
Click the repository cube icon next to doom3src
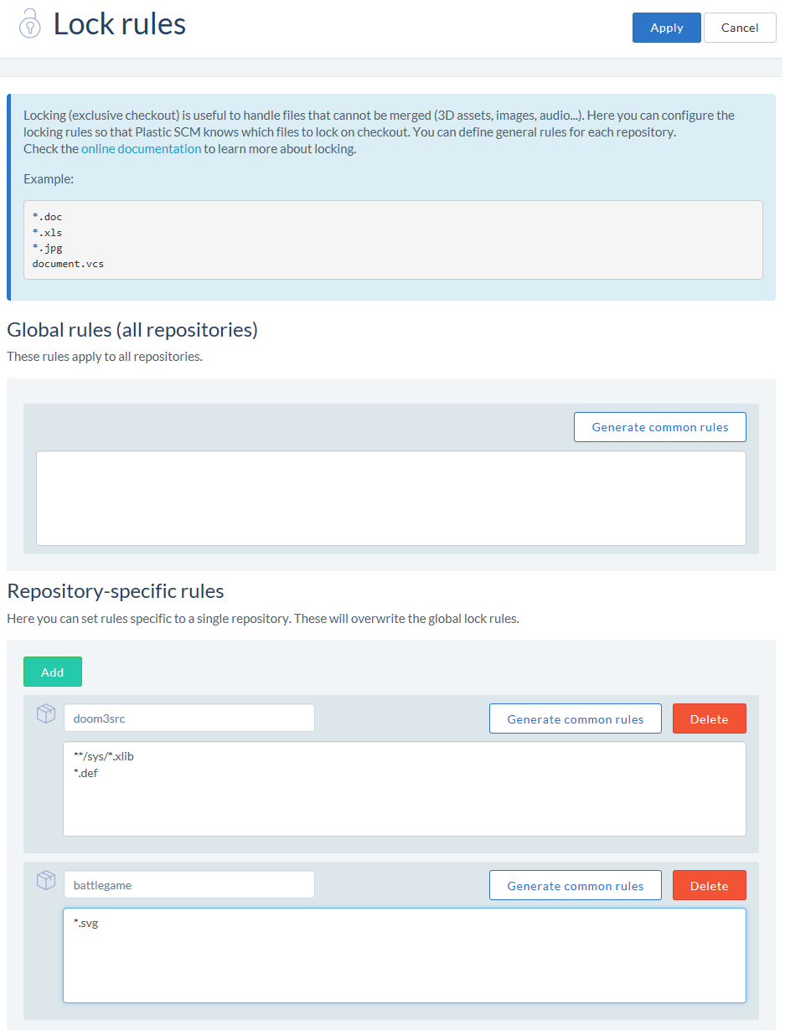click(x=46, y=714)
